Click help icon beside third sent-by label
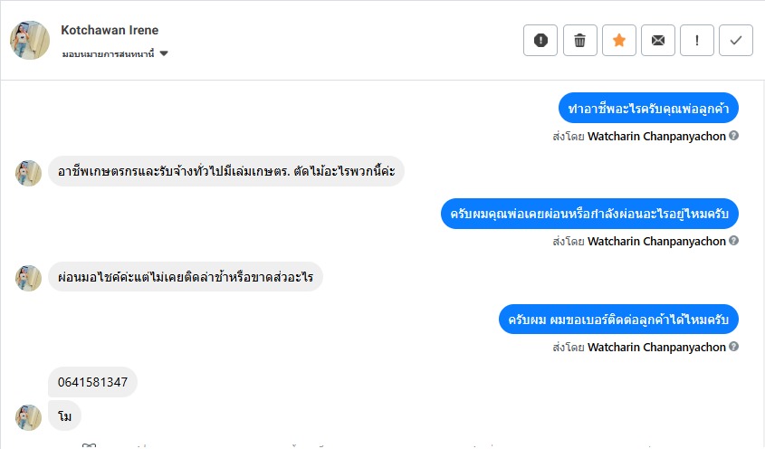 point(734,347)
